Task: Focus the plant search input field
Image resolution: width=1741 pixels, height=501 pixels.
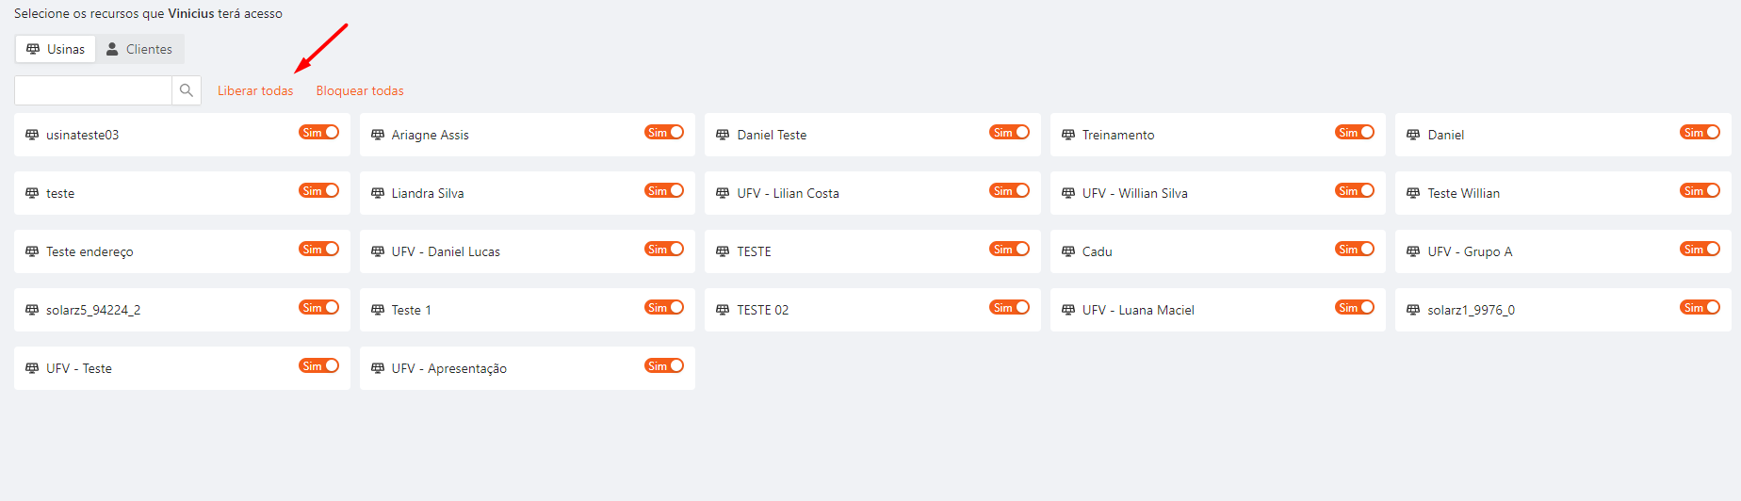Action: (x=93, y=90)
